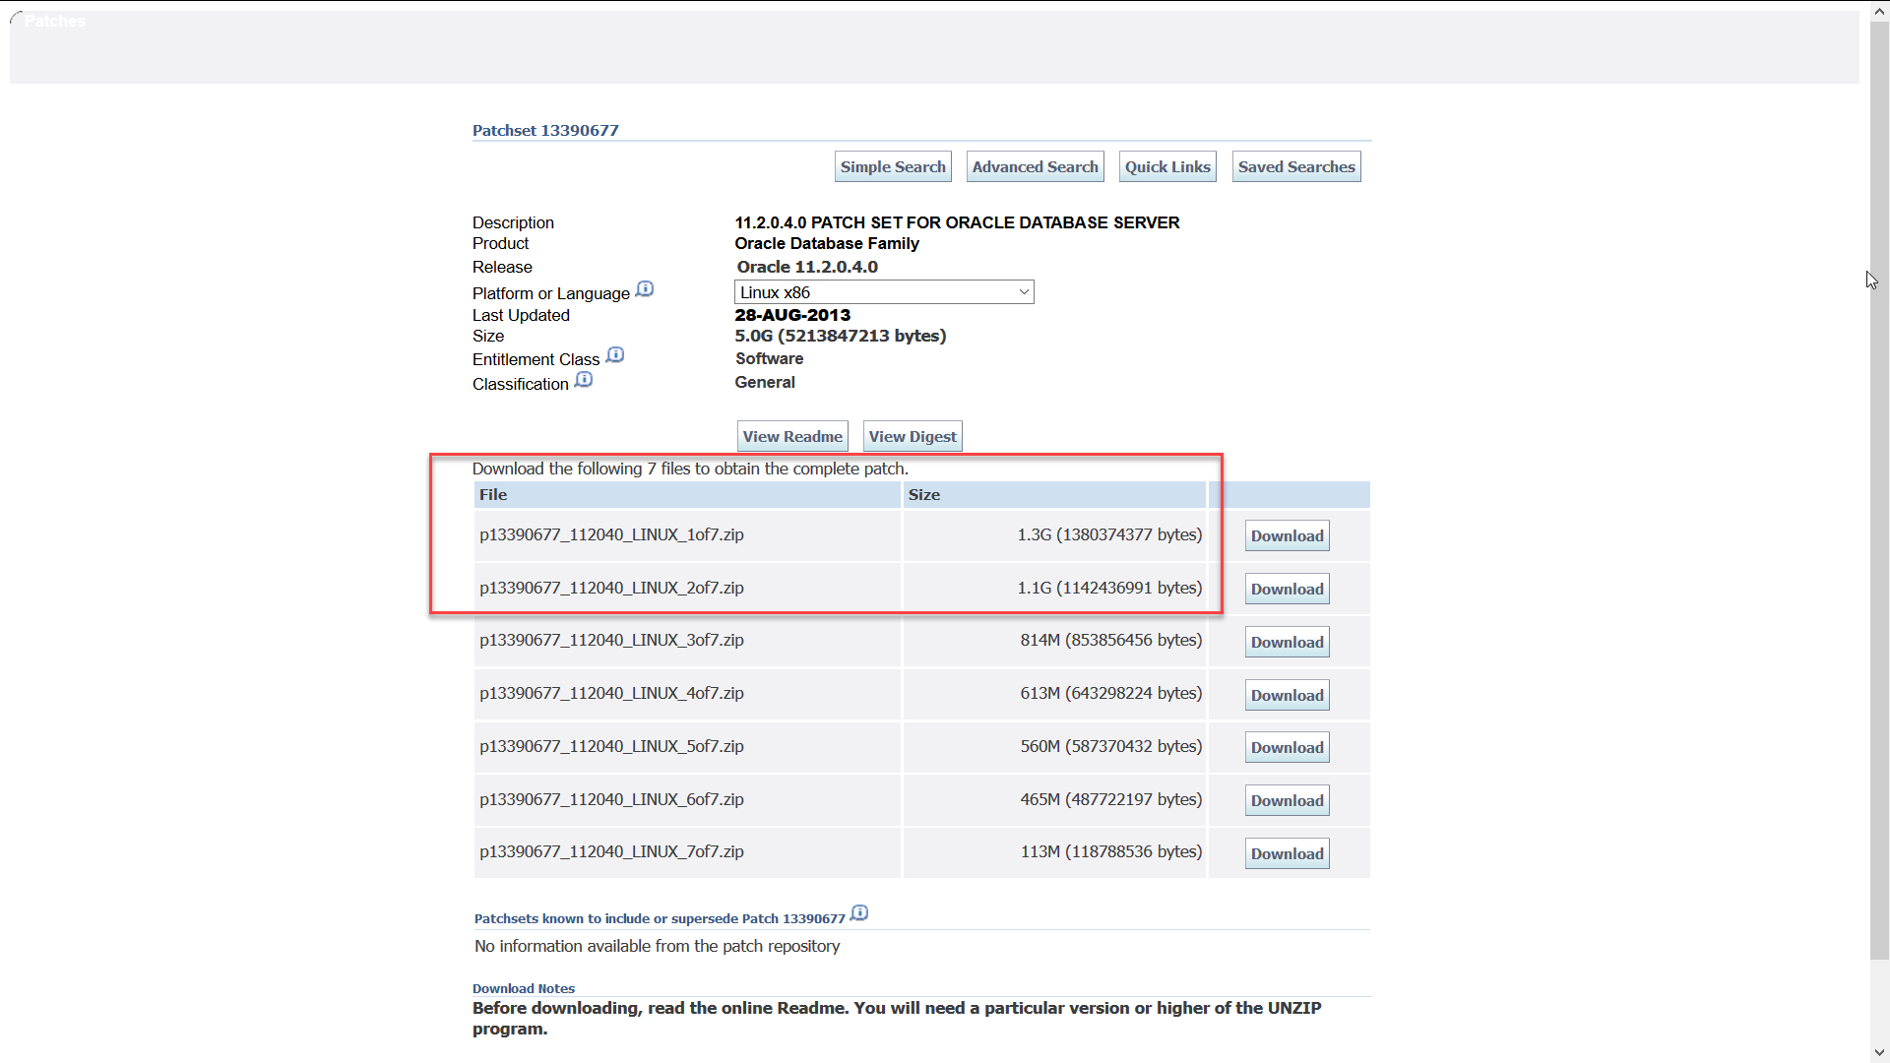Switch to Advanced Search
1890x1063 pixels.
click(x=1035, y=165)
